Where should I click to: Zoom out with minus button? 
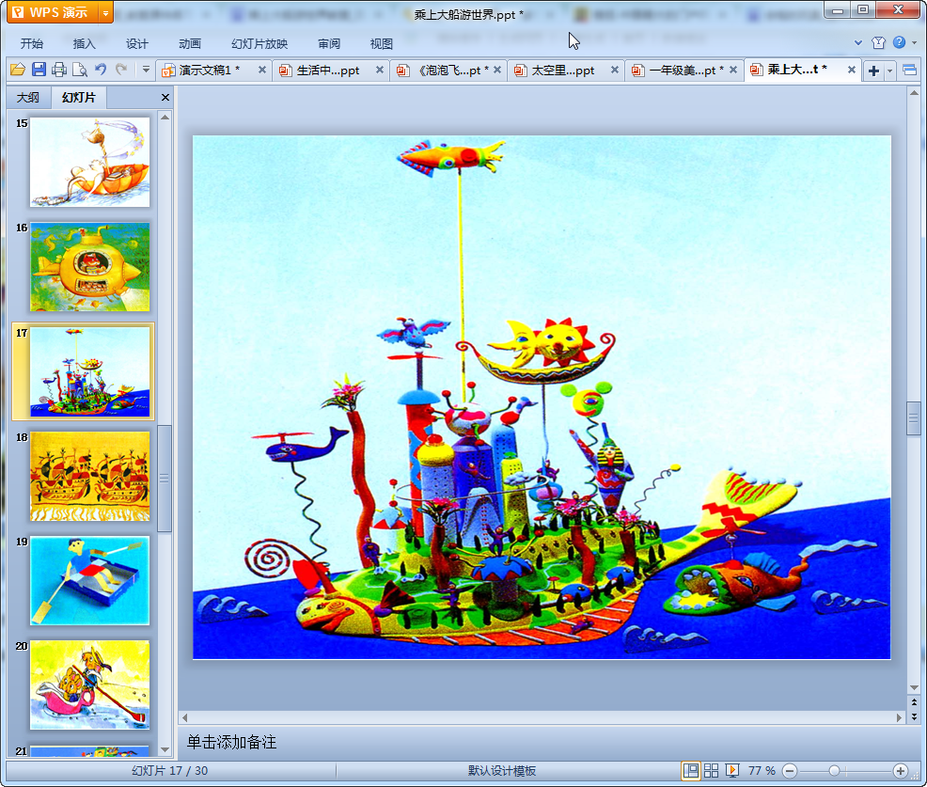pos(790,770)
